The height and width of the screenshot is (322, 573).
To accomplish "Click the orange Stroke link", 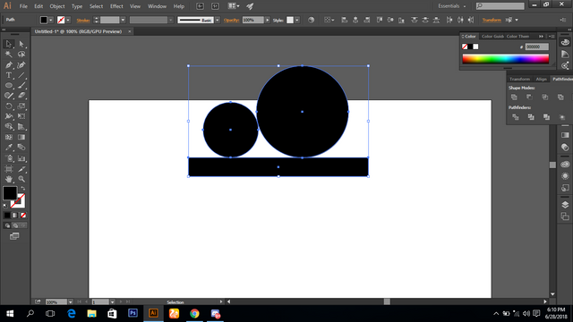I will (x=83, y=21).
